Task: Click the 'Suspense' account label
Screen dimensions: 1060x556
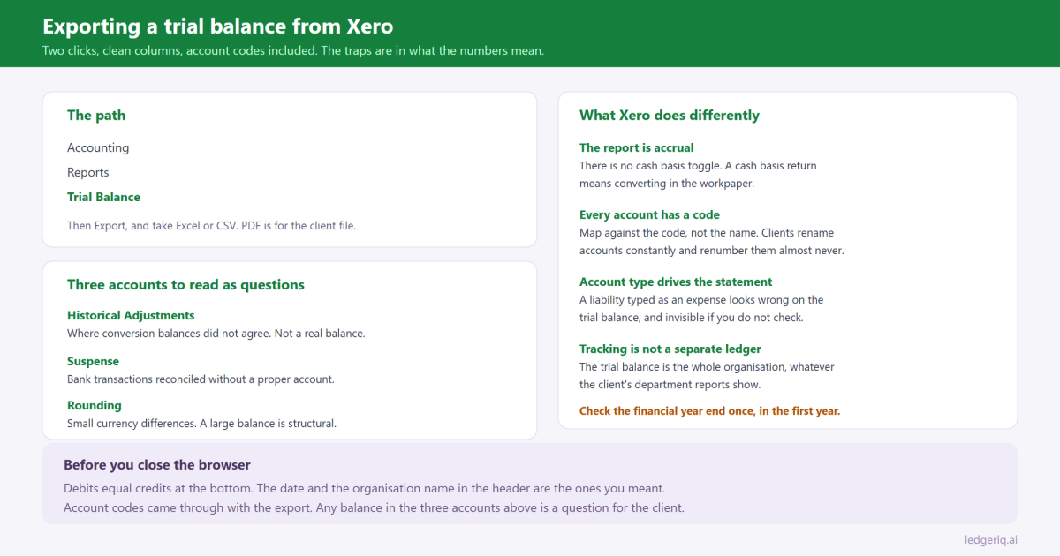Action: coord(93,361)
